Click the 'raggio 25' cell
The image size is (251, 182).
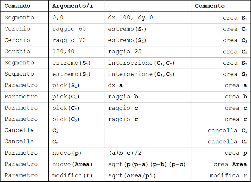click(125, 51)
